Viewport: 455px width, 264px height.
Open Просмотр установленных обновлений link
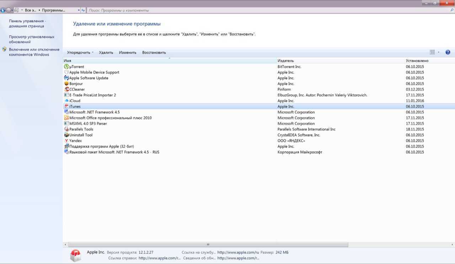[x=32, y=39]
